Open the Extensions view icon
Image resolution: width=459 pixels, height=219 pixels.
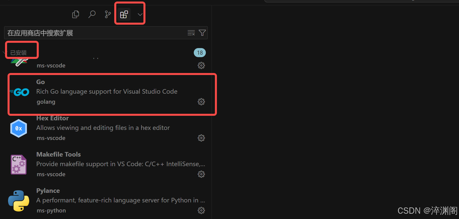coord(124,14)
